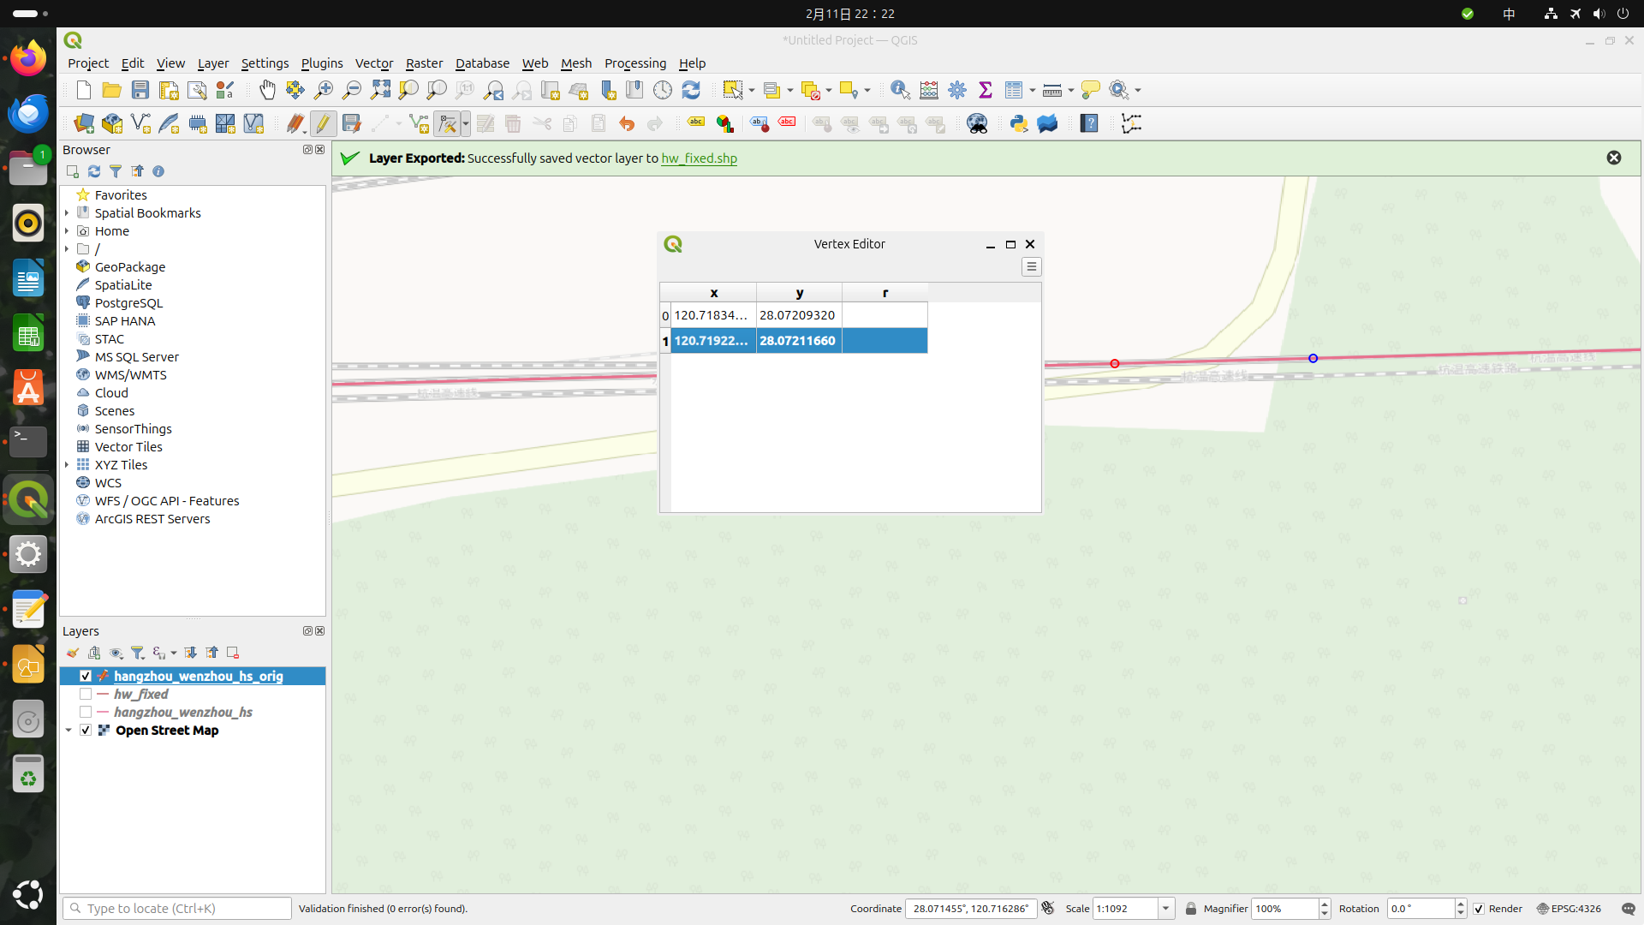Select the Vertex Tool icon
The width and height of the screenshot is (1644, 925).
(447, 124)
